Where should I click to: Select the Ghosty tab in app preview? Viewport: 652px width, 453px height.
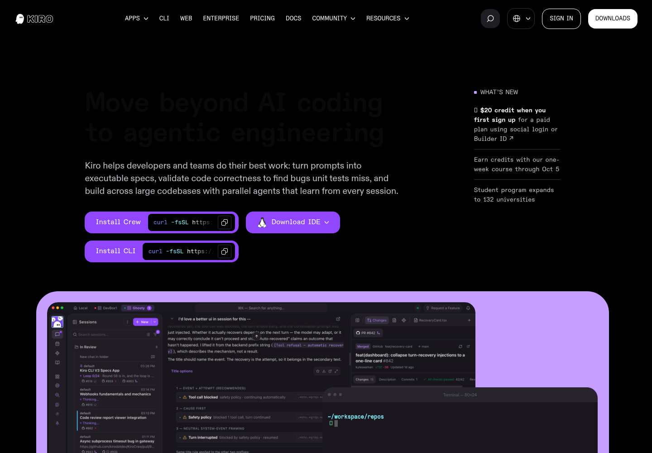(138, 308)
